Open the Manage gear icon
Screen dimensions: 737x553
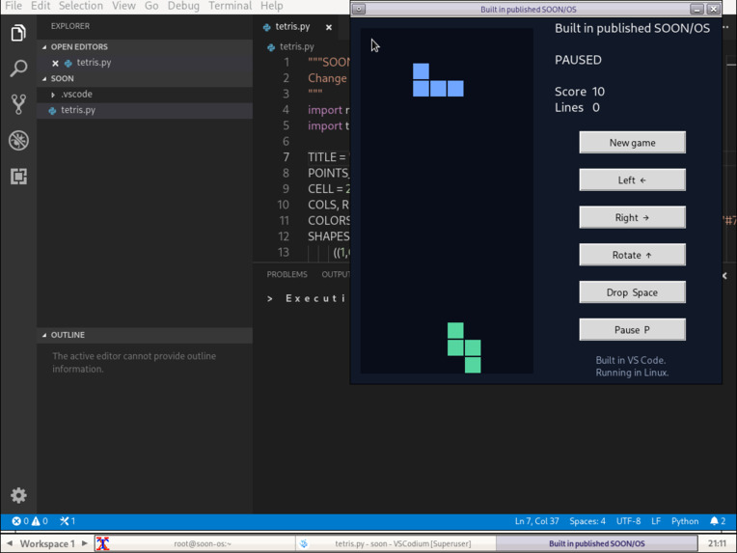(18, 495)
